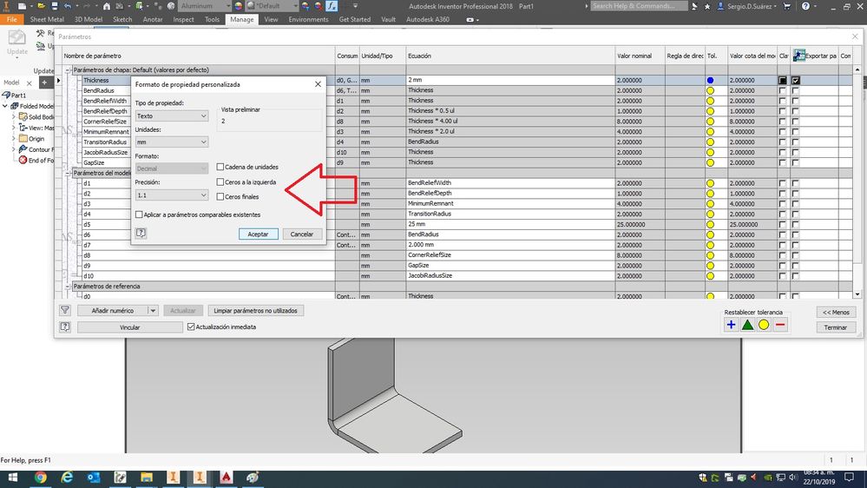Enable Cadena de unidades checkbox
The height and width of the screenshot is (488, 867).
pyautogui.click(x=220, y=167)
